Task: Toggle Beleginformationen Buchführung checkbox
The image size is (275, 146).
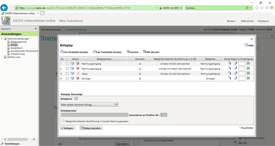Action: pyautogui.click(x=63, y=121)
